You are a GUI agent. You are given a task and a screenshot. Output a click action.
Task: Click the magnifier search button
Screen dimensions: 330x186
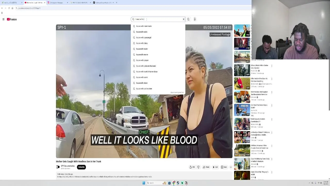pos(188,19)
